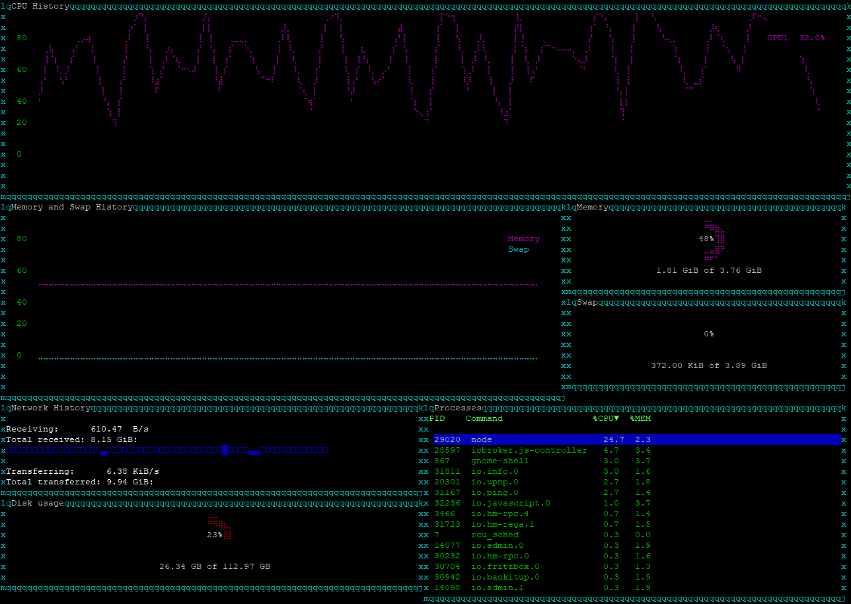Click the Total received 8.15 GiB line
Viewport: 851px width, 604px height.
click(x=72, y=439)
